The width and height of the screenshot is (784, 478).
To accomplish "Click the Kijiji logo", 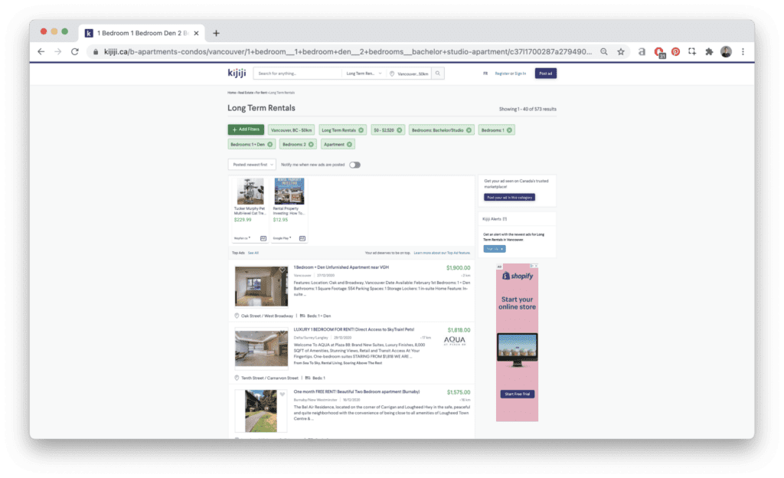I will pos(237,74).
